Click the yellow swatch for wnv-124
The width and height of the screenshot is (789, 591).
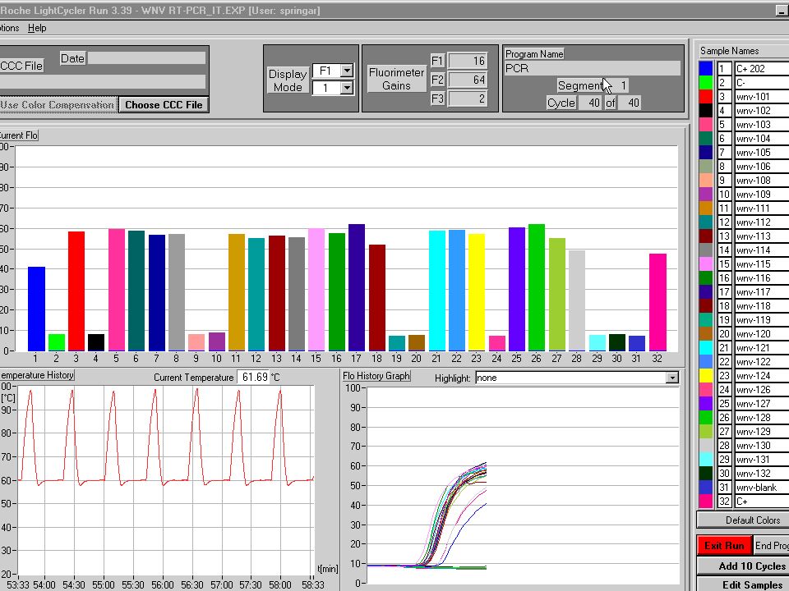point(706,375)
